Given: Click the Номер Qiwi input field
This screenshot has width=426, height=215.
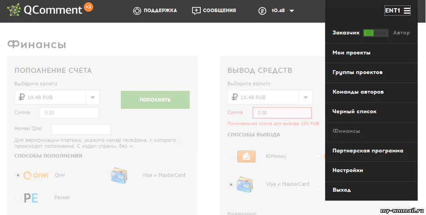Looking at the screenshot, I should point(81,129).
